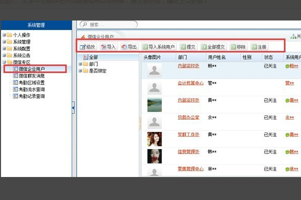Click the 韩** system user link
The height and width of the screenshot is (200, 301).
[x=294, y=152]
